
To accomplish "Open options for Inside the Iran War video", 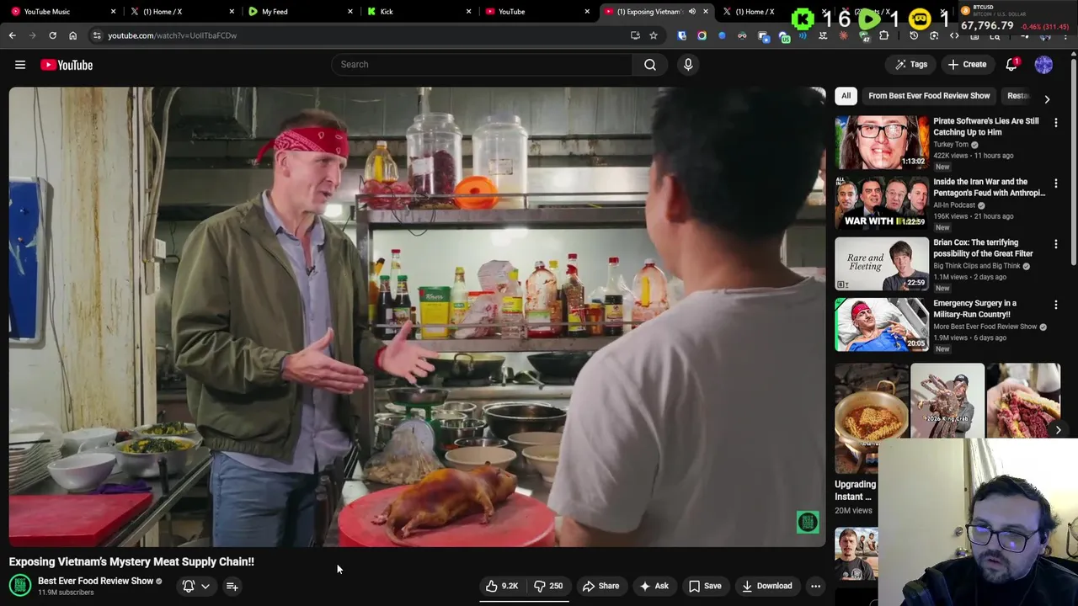I will click(1055, 183).
